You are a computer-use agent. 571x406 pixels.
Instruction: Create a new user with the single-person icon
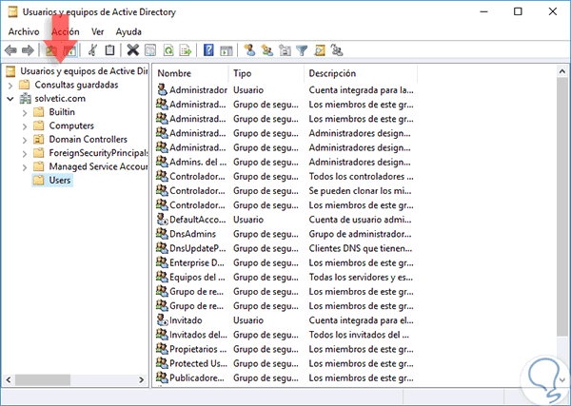[x=249, y=50]
